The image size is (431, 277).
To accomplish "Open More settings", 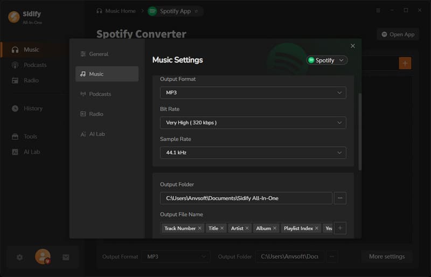I will [387, 257].
